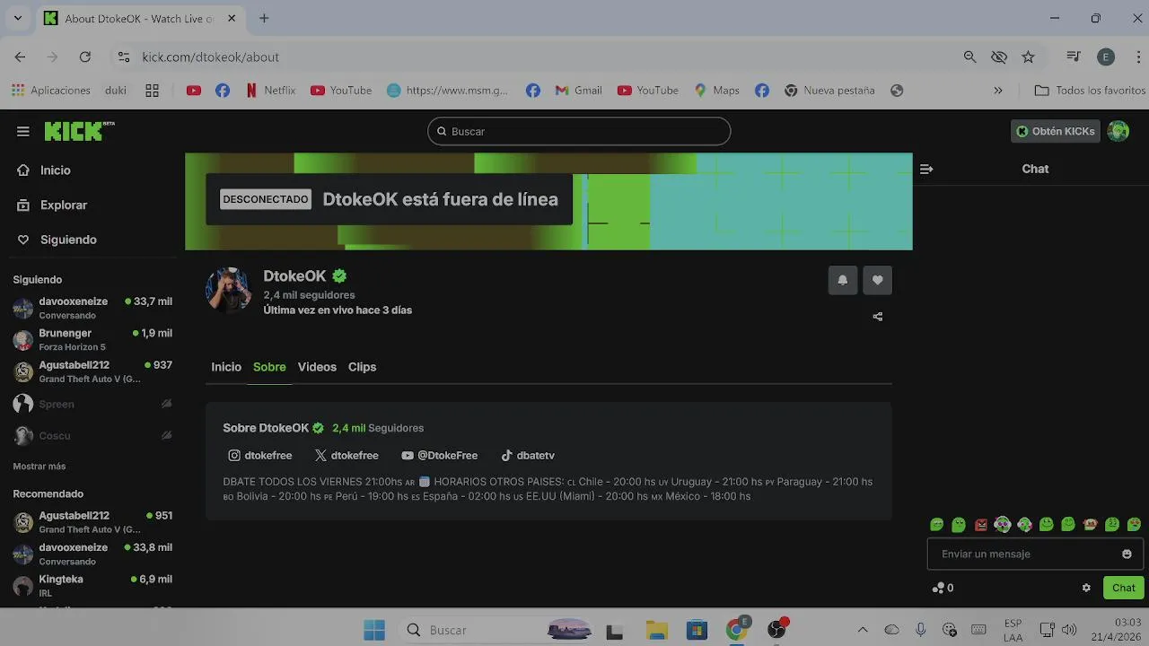Screen dimensions: 1149x646
Task: Open offline channel Coscu
Action: click(x=92, y=435)
